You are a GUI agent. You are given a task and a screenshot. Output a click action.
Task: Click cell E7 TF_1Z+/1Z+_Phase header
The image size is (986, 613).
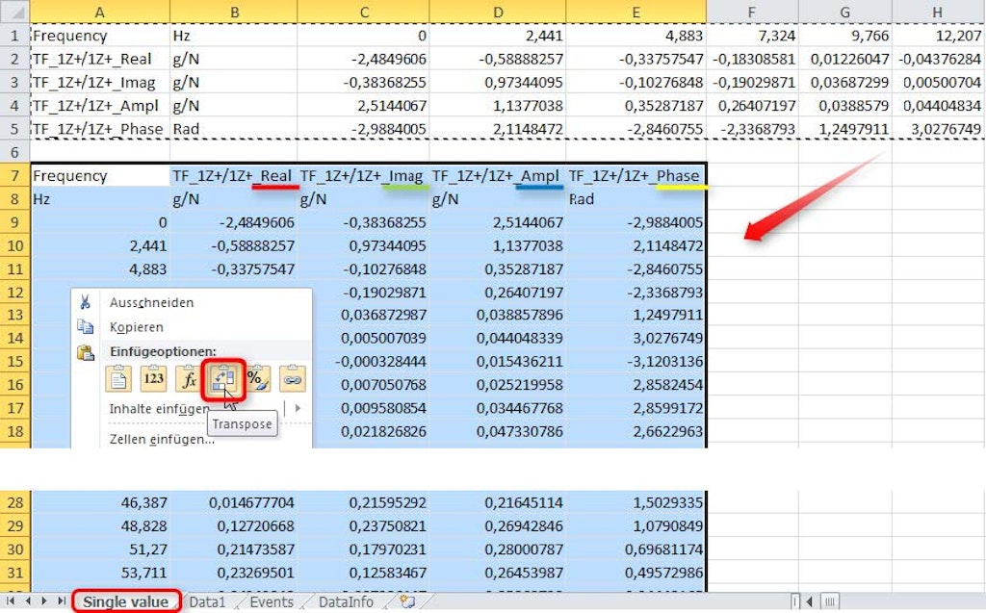click(636, 175)
